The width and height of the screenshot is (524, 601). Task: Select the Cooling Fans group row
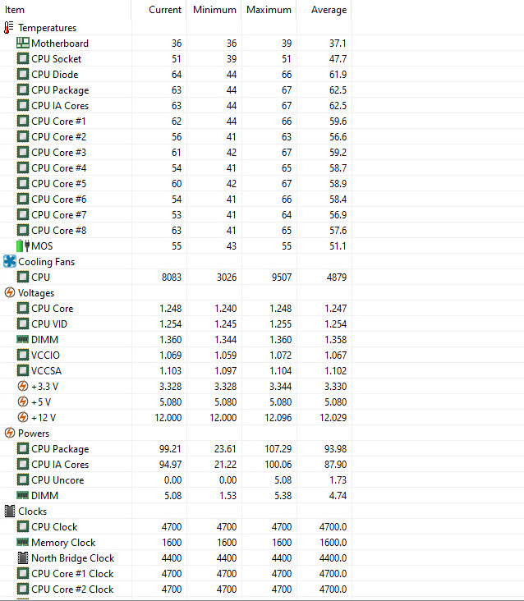(176, 261)
